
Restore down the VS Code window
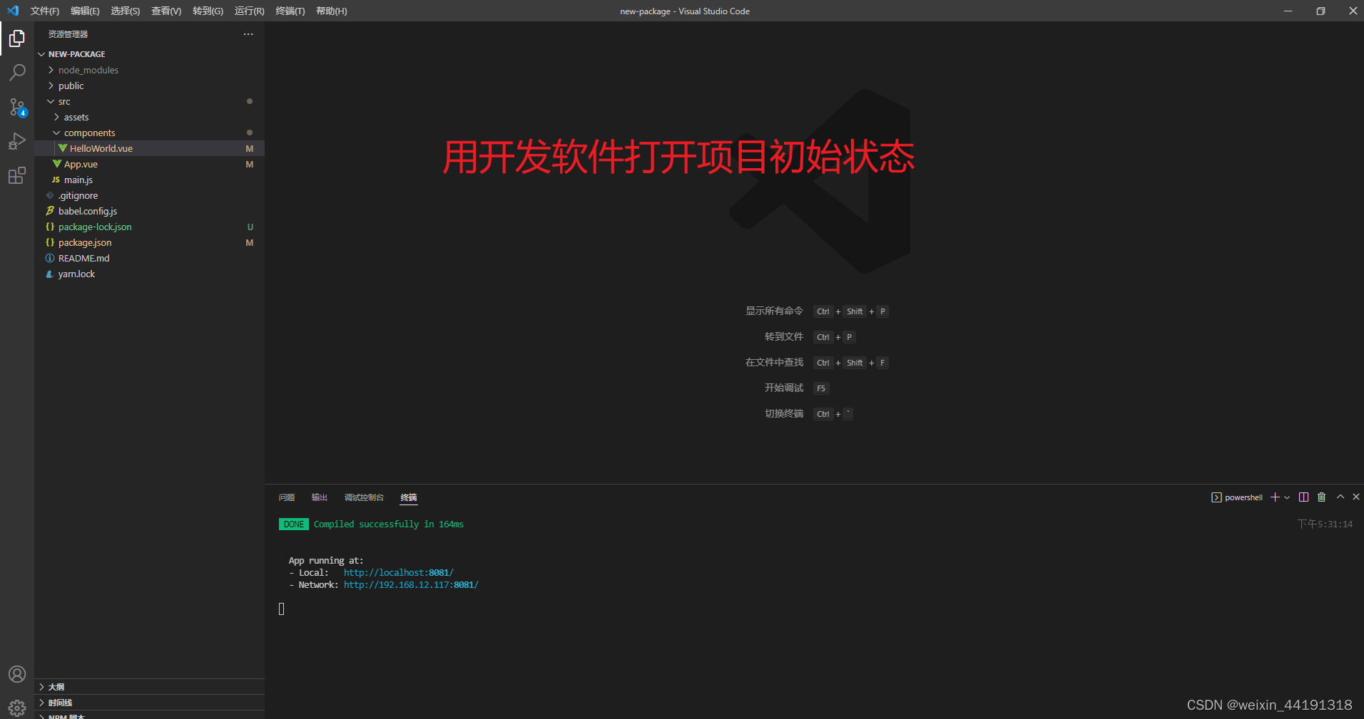[x=1320, y=11]
